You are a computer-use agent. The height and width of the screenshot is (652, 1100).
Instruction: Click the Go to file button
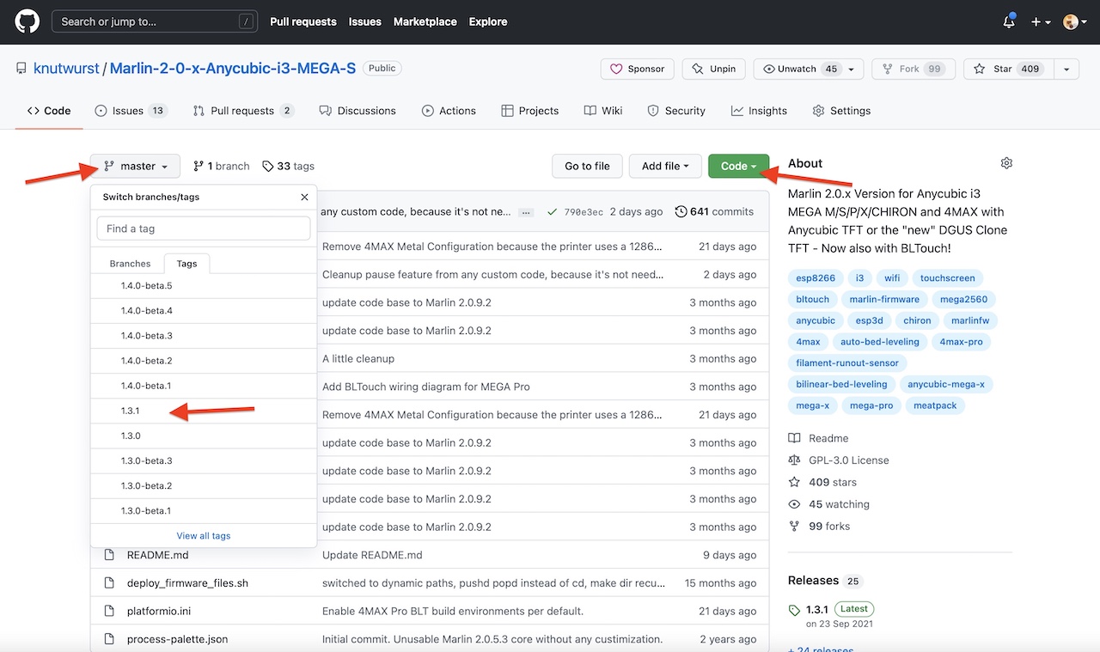coord(587,166)
